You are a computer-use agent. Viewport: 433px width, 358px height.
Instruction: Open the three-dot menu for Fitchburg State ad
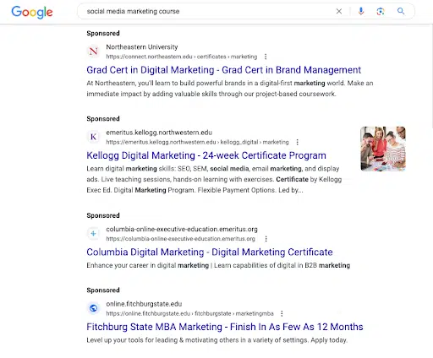[282, 313]
